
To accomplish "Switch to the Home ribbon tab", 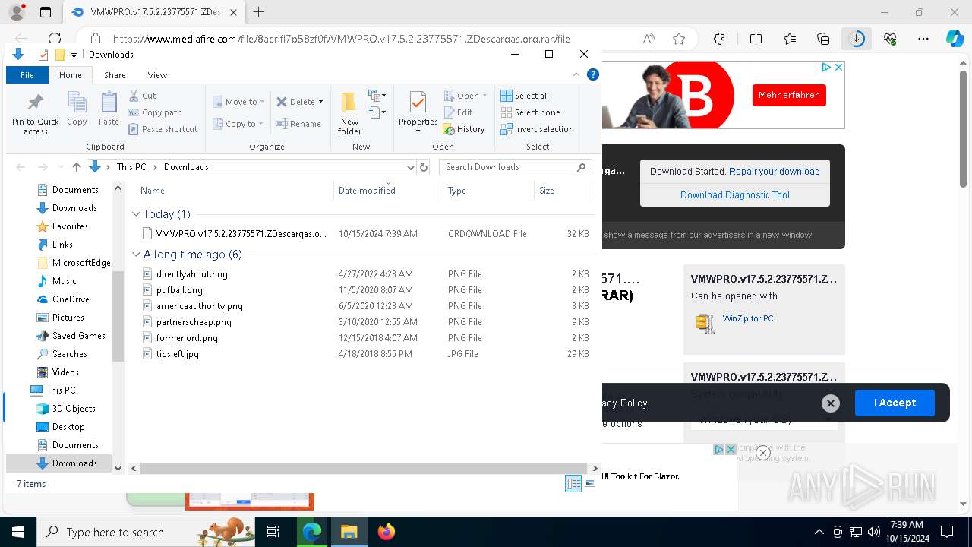I will (71, 75).
